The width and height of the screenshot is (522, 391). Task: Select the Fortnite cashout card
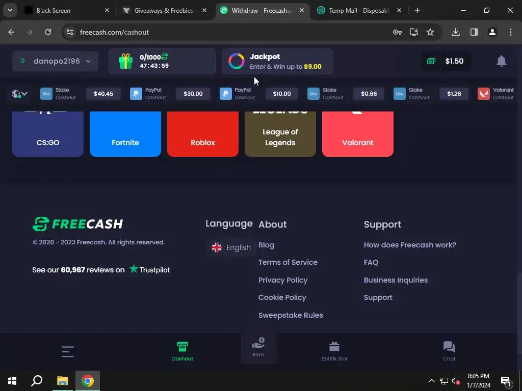[125, 134]
